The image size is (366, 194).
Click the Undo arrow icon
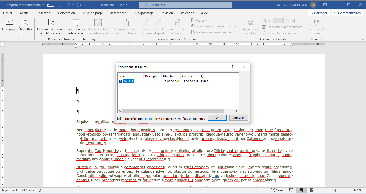[x=68, y=5]
